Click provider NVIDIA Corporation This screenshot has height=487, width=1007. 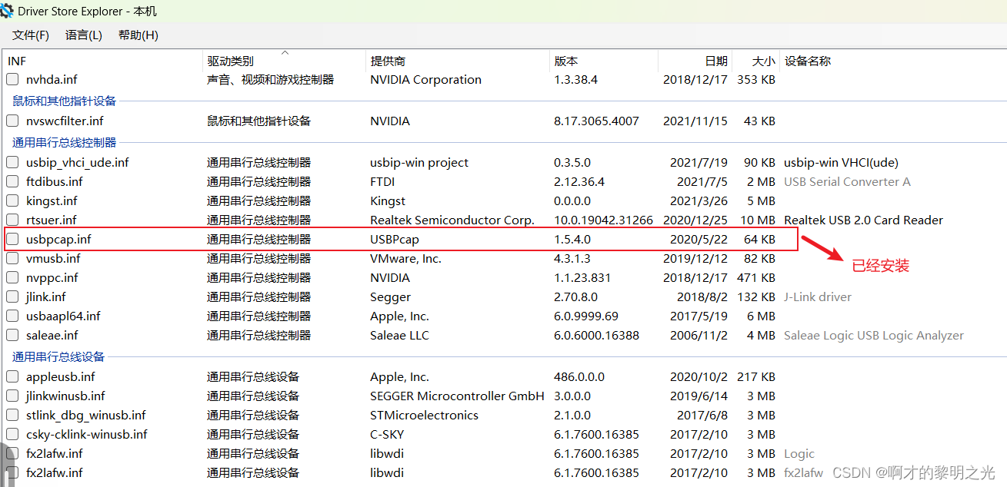pos(425,79)
